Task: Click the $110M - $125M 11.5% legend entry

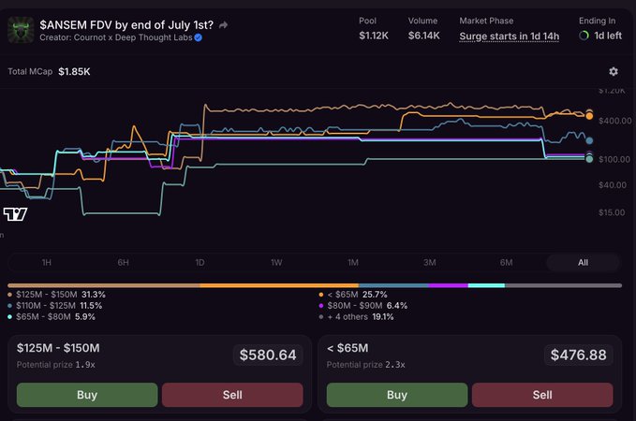Action: click(x=54, y=306)
